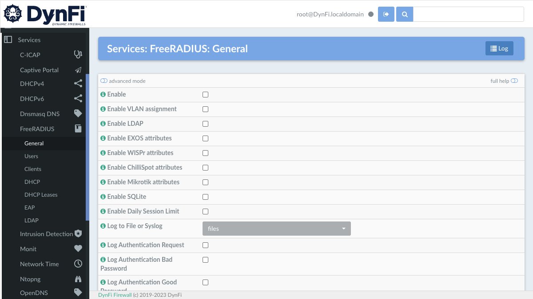Click the FreeRADIUS book icon

pyautogui.click(x=78, y=128)
